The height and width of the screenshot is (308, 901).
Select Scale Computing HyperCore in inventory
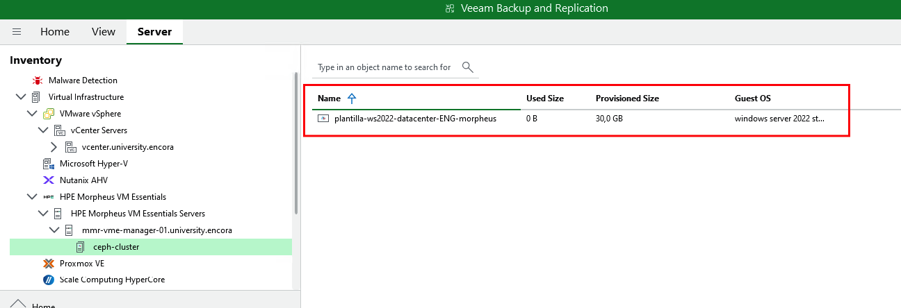(x=112, y=280)
